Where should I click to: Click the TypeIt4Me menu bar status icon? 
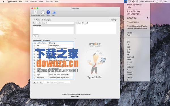point(126,1)
